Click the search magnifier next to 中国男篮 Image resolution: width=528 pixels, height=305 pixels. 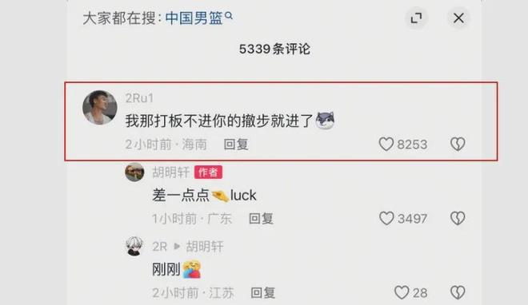tap(229, 15)
